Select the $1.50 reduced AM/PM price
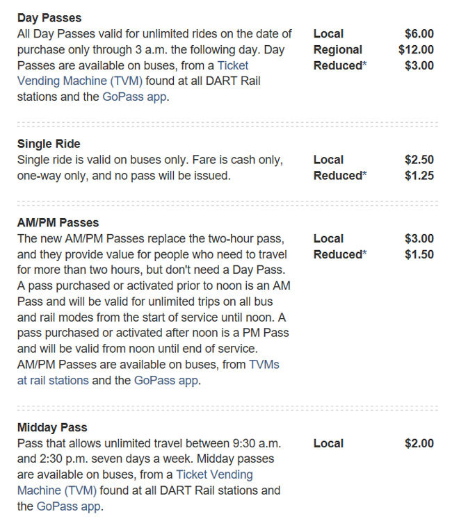The height and width of the screenshot is (521, 452). click(419, 254)
